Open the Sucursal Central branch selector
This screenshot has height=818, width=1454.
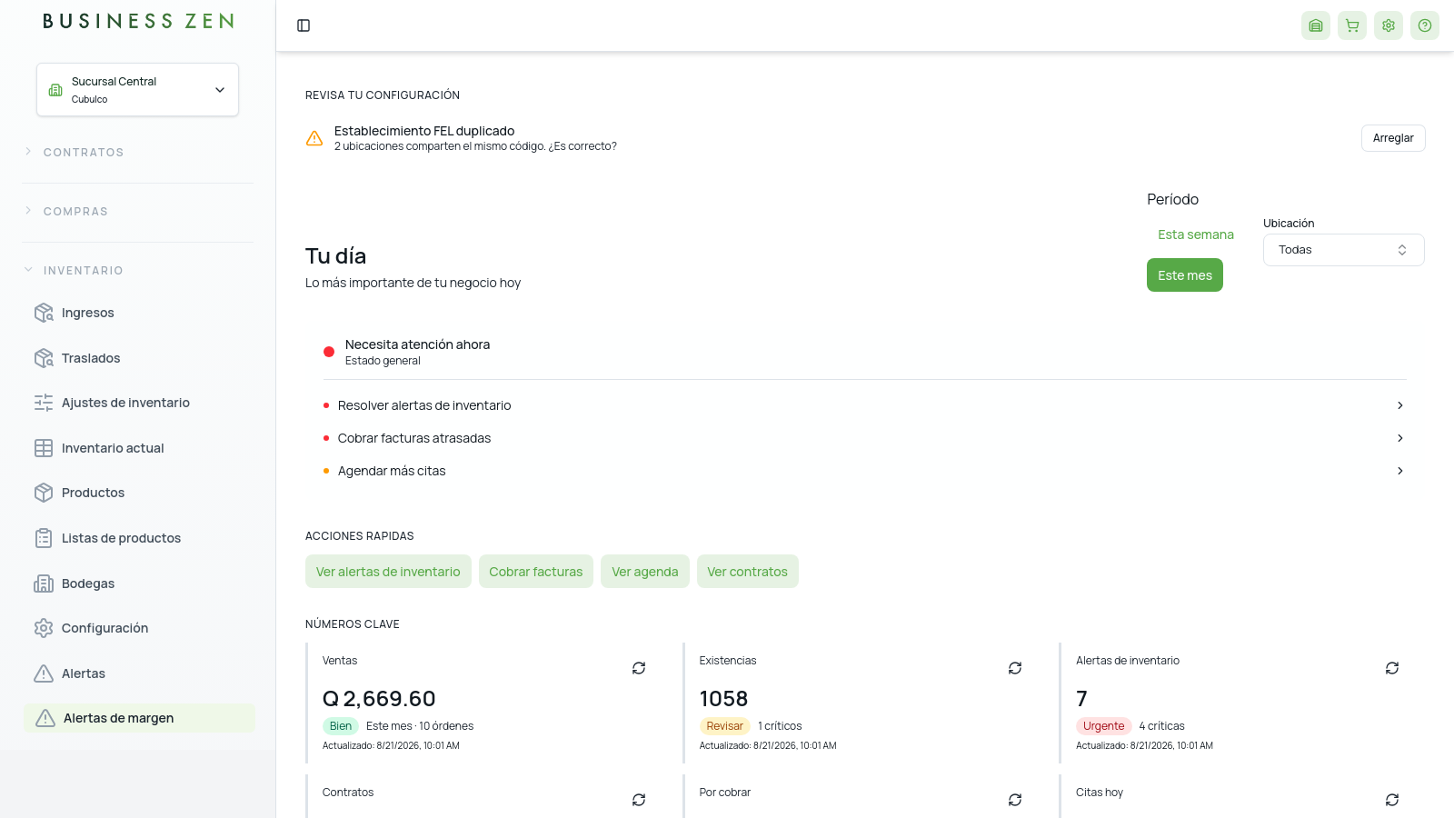coord(137,89)
